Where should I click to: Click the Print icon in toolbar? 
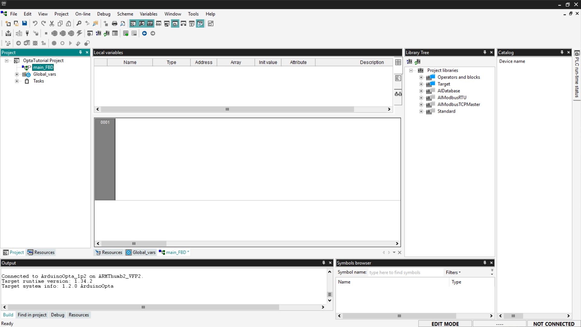tap(114, 23)
